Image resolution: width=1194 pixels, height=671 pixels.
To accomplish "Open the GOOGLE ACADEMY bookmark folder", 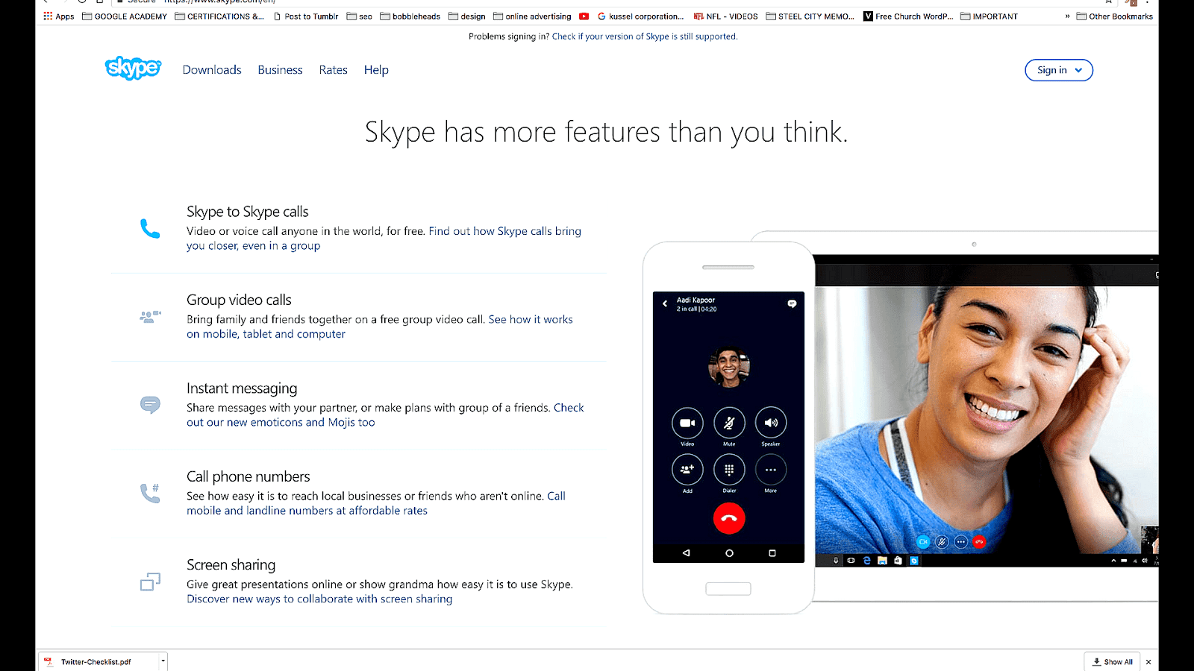I will [125, 16].
